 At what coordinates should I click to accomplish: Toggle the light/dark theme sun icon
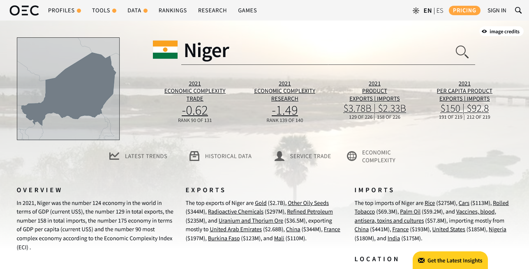[416, 11]
